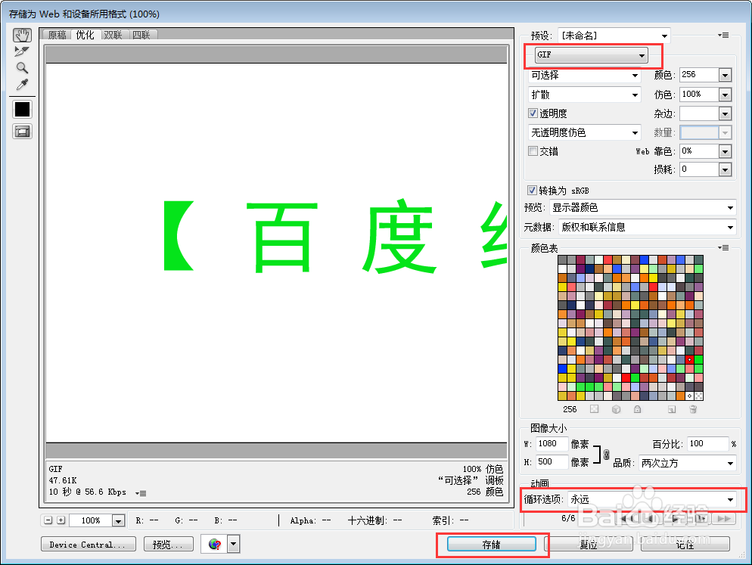Toggle the constrain proportions link icon
This screenshot has height=565, width=752.
click(606, 454)
